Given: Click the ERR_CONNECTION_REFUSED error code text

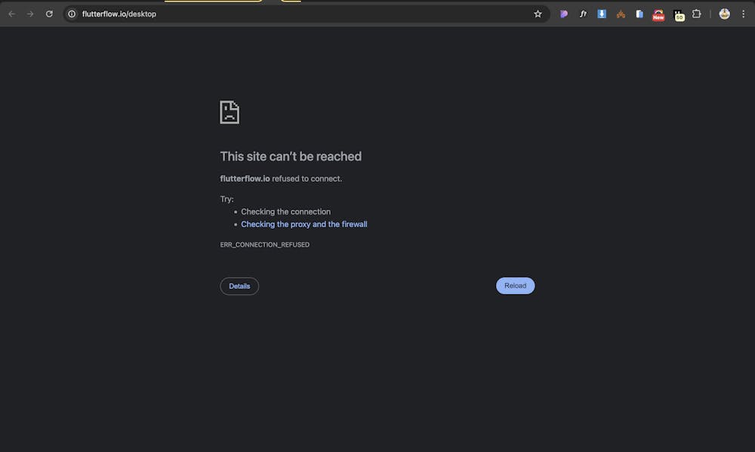Looking at the screenshot, I should click(x=265, y=244).
